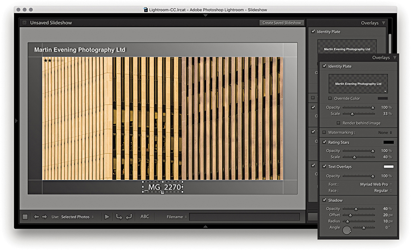Click the Shadow angle dial
Screen dimensions: 411x250
[347, 230]
